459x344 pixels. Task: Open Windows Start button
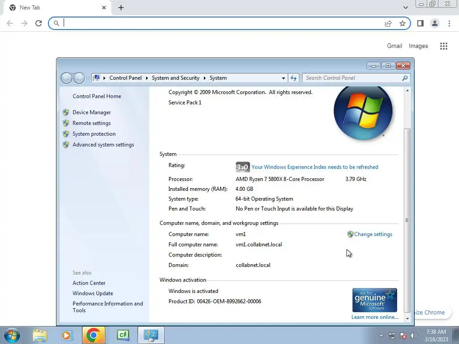point(12,335)
